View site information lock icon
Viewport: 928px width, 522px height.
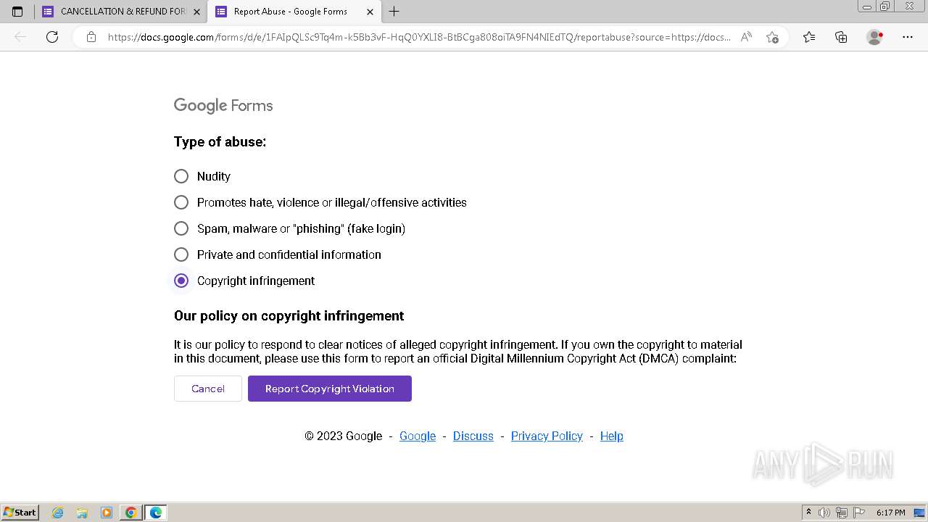pos(91,37)
